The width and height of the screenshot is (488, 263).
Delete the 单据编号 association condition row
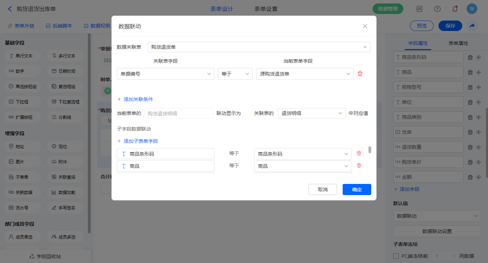[x=360, y=74]
